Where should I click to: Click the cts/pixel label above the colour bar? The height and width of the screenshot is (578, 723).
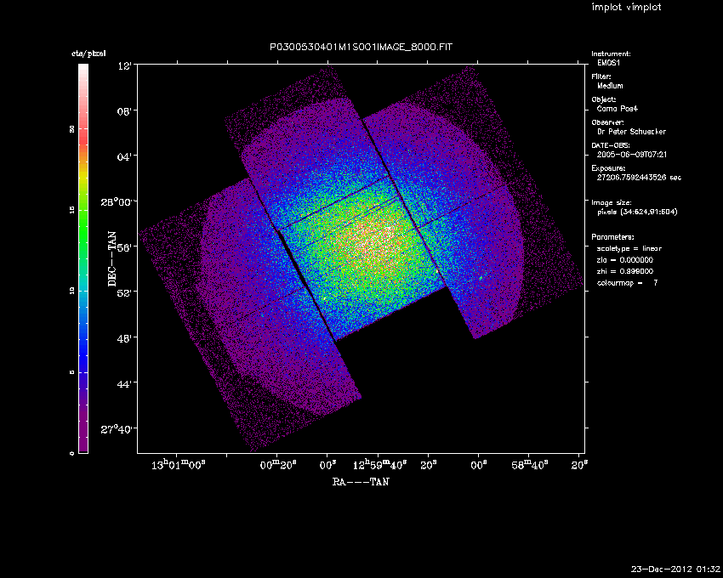click(88, 54)
